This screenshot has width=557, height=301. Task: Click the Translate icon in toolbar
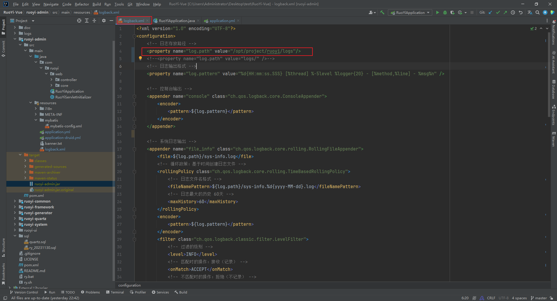(x=530, y=12)
